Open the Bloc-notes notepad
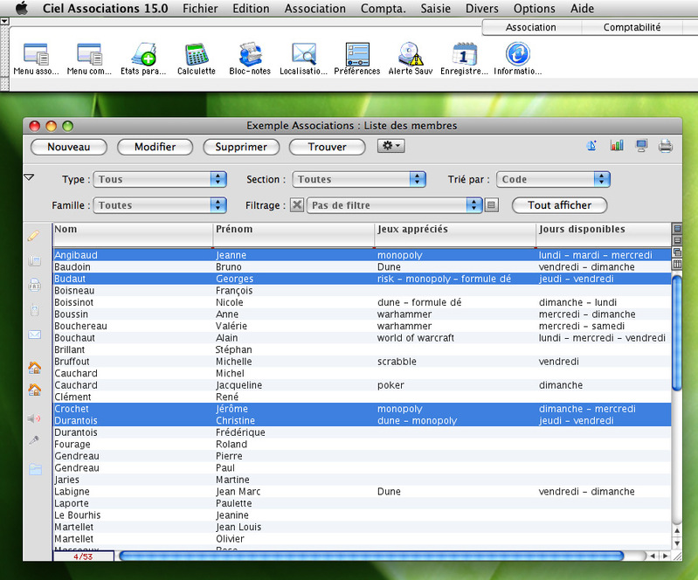698x580 pixels. (250, 59)
